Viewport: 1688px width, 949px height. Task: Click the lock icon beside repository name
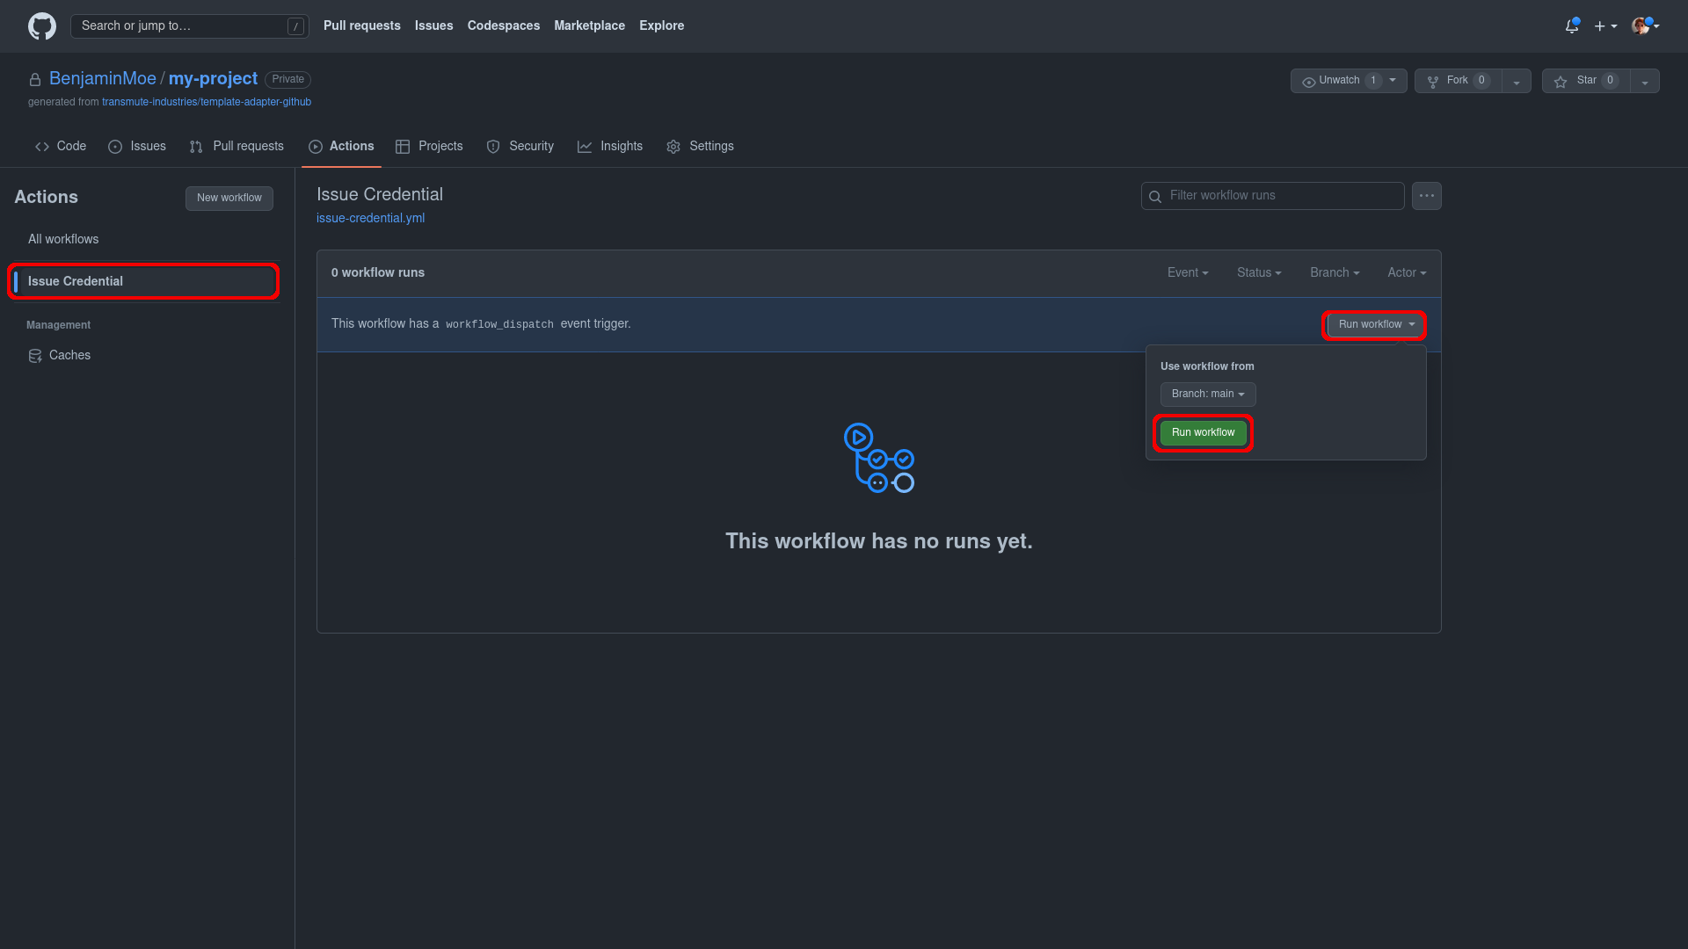(35, 80)
